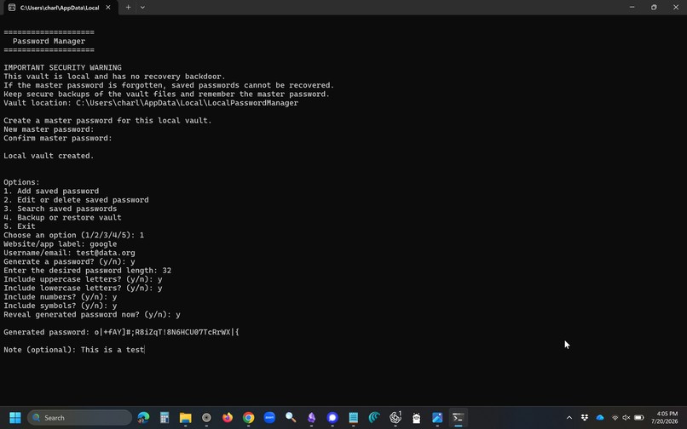687x429 pixels.
Task: Open File Explorer from taskbar
Action: [185, 418]
